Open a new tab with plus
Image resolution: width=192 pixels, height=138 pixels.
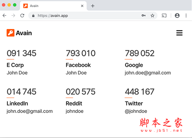pyautogui.click(x=93, y=6)
